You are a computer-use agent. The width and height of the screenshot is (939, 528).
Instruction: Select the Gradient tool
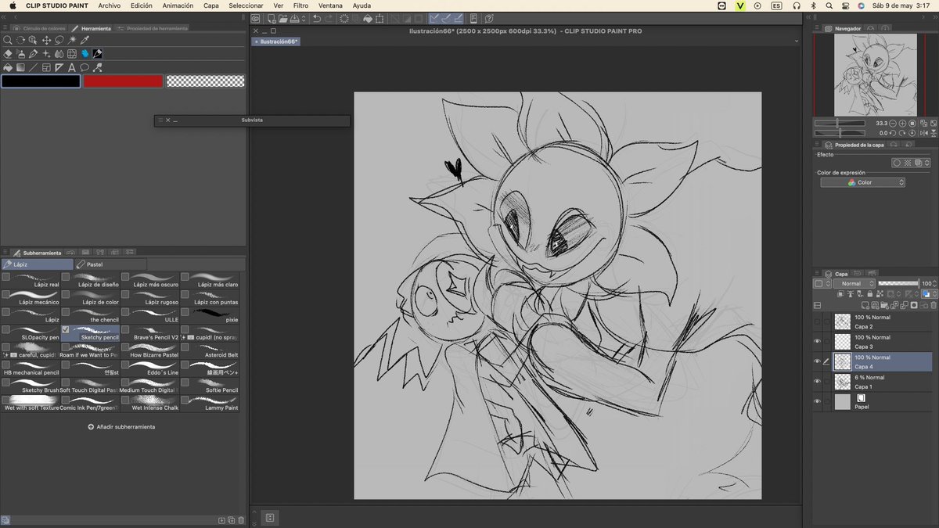click(20, 67)
